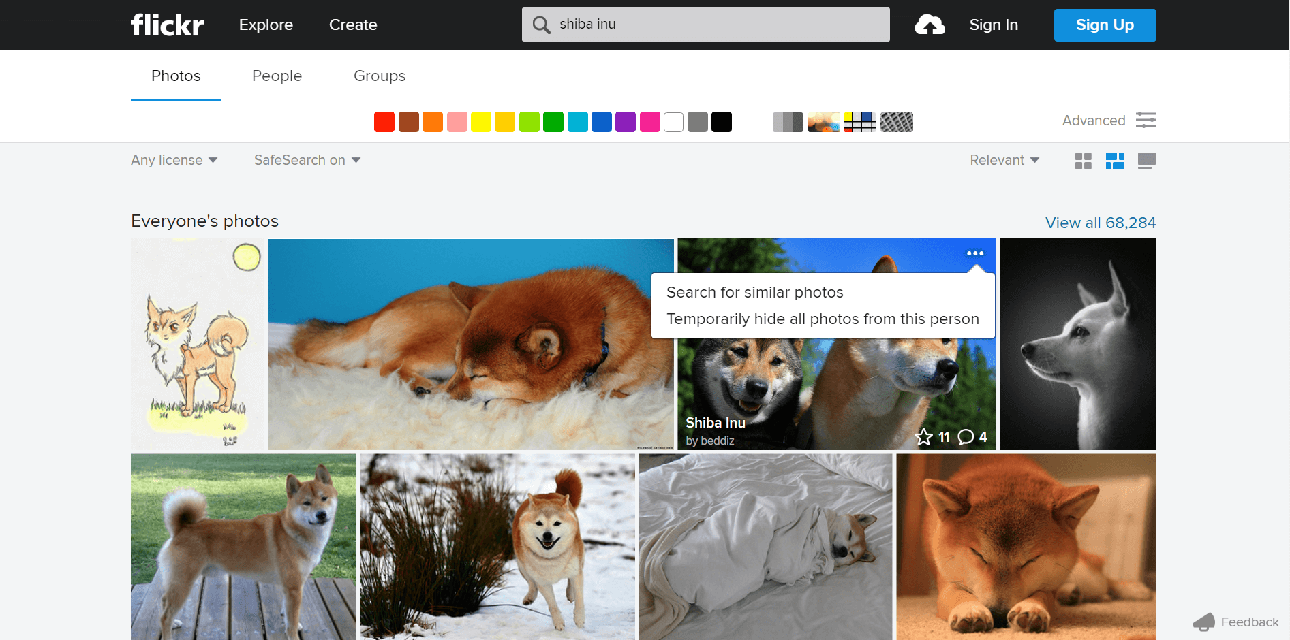
Task: Filter by white color swatch
Action: tap(673, 122)
